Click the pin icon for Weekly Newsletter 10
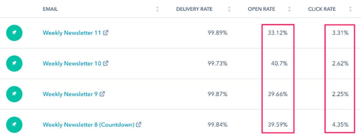Image resolution: width=361 pixels, height=137 pixels. [14, 64]
